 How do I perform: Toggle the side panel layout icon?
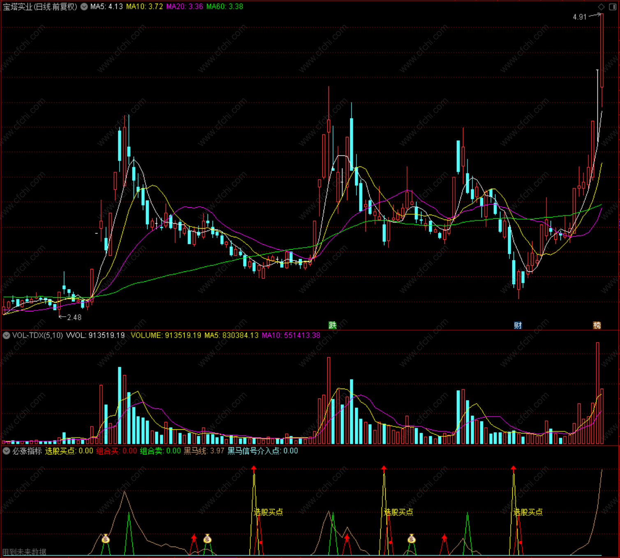612,7
